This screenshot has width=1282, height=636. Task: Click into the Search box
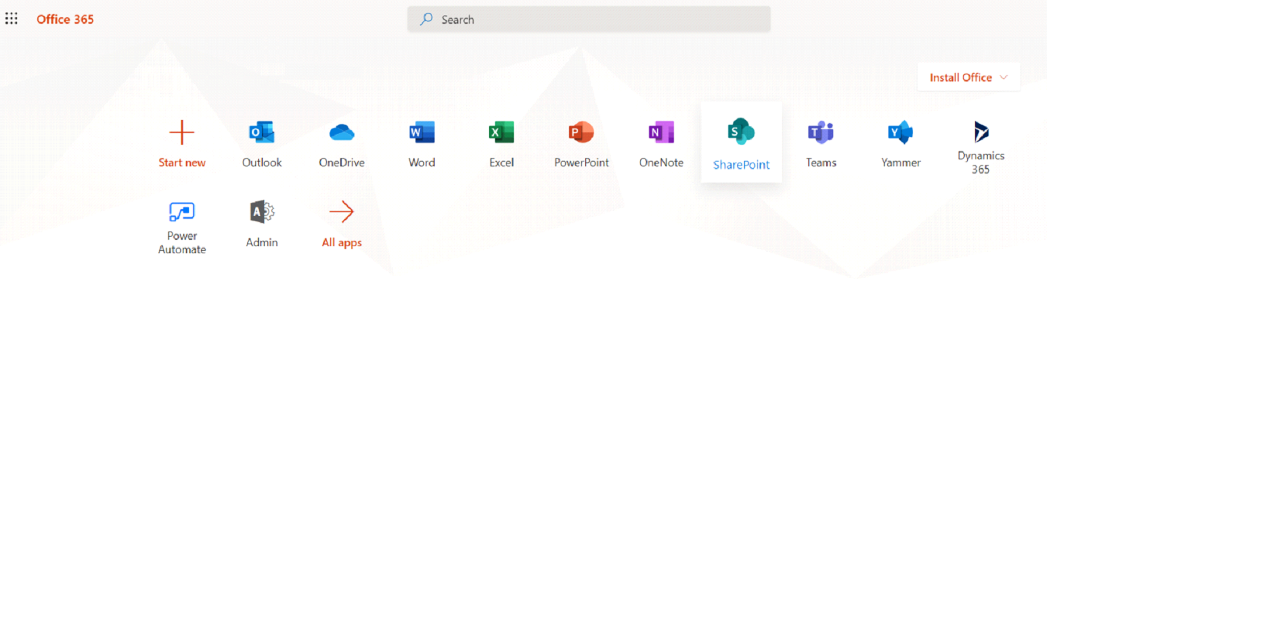[588, 19]
